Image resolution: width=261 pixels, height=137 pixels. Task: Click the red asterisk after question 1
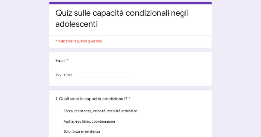click(129, 99)
